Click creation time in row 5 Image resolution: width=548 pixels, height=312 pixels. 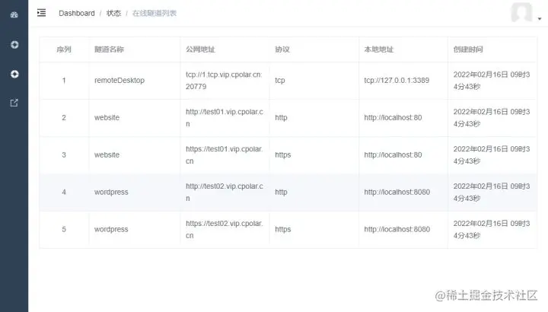[x=492, y=230]
